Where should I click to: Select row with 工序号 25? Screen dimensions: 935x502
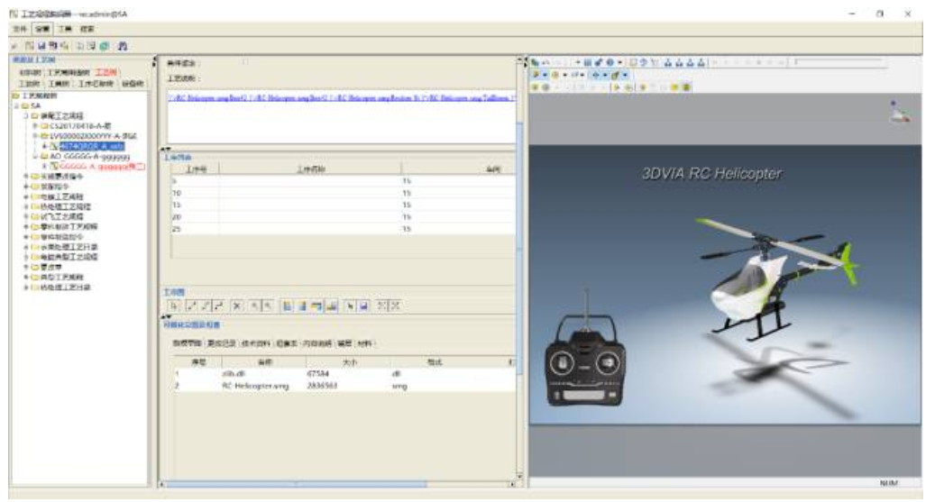coord(343,229)
